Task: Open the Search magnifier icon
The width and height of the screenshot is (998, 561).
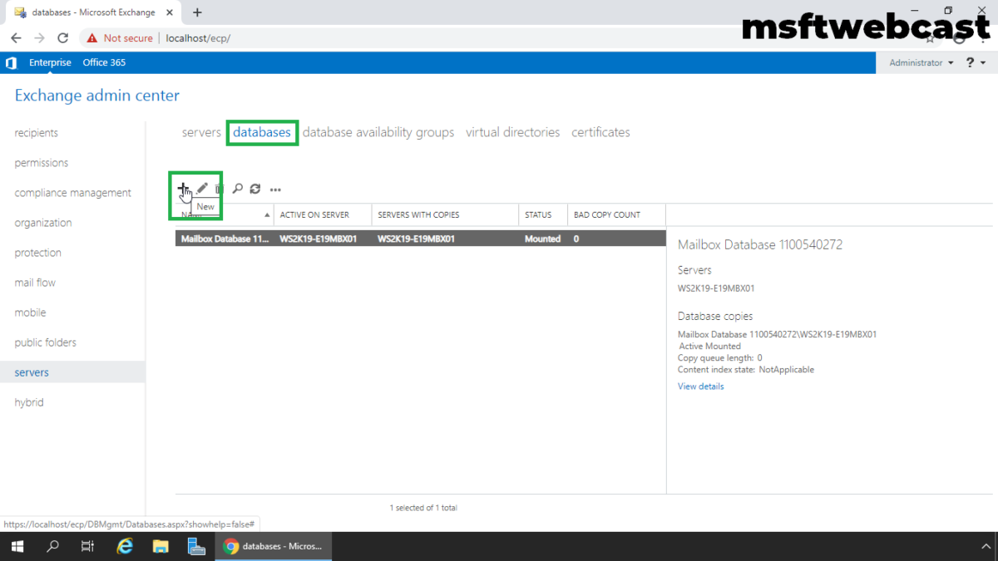Action: pos(238,189)
